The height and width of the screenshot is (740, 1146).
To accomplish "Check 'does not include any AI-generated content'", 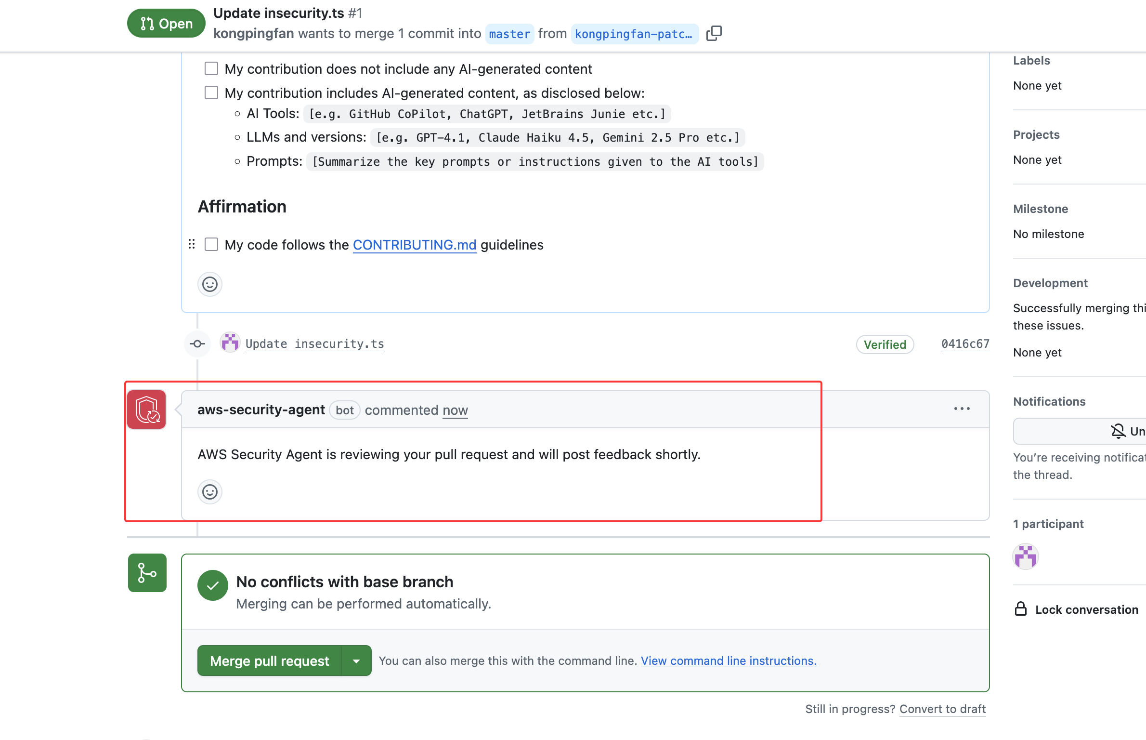I will 211,68.
